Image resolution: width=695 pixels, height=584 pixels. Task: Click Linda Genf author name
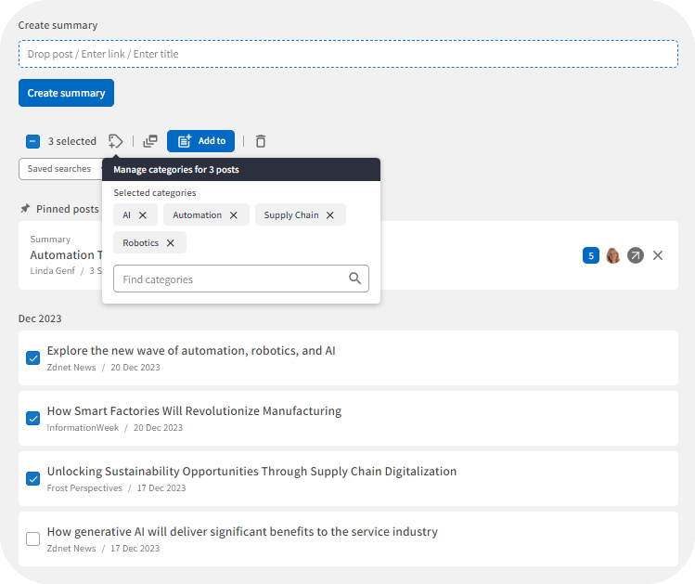(53, 270)
